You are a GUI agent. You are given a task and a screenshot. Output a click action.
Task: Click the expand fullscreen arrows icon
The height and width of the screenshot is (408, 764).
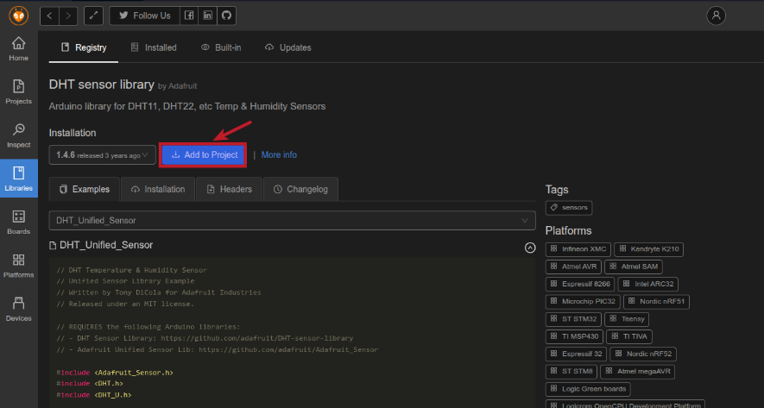tap(93, 16)
